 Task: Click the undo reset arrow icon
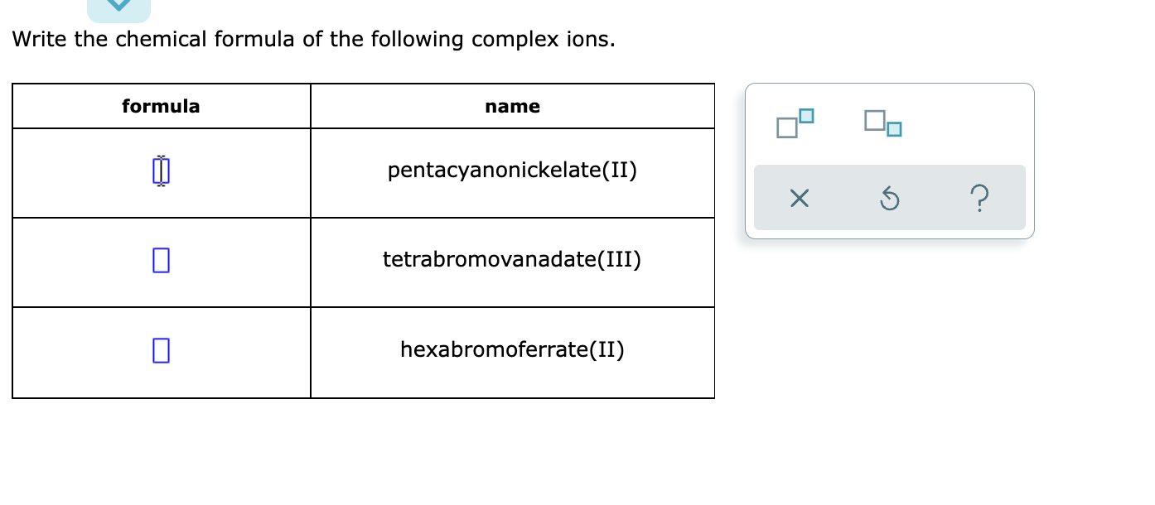click(888, 199)
